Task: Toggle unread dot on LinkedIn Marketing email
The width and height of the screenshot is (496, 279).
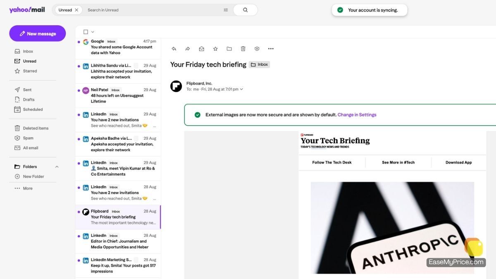Action: tap(79, 260)
